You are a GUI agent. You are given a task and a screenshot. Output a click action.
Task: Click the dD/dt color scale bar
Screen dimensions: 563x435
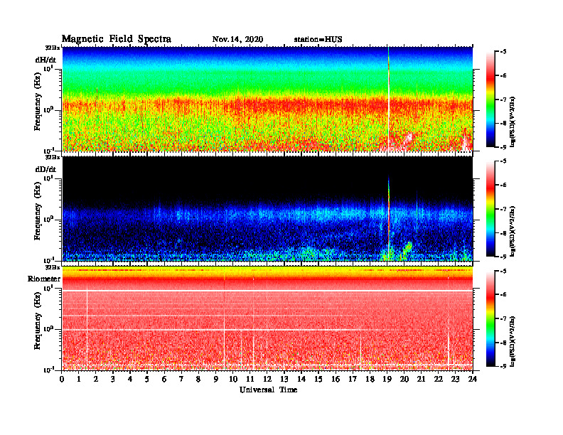490,209
